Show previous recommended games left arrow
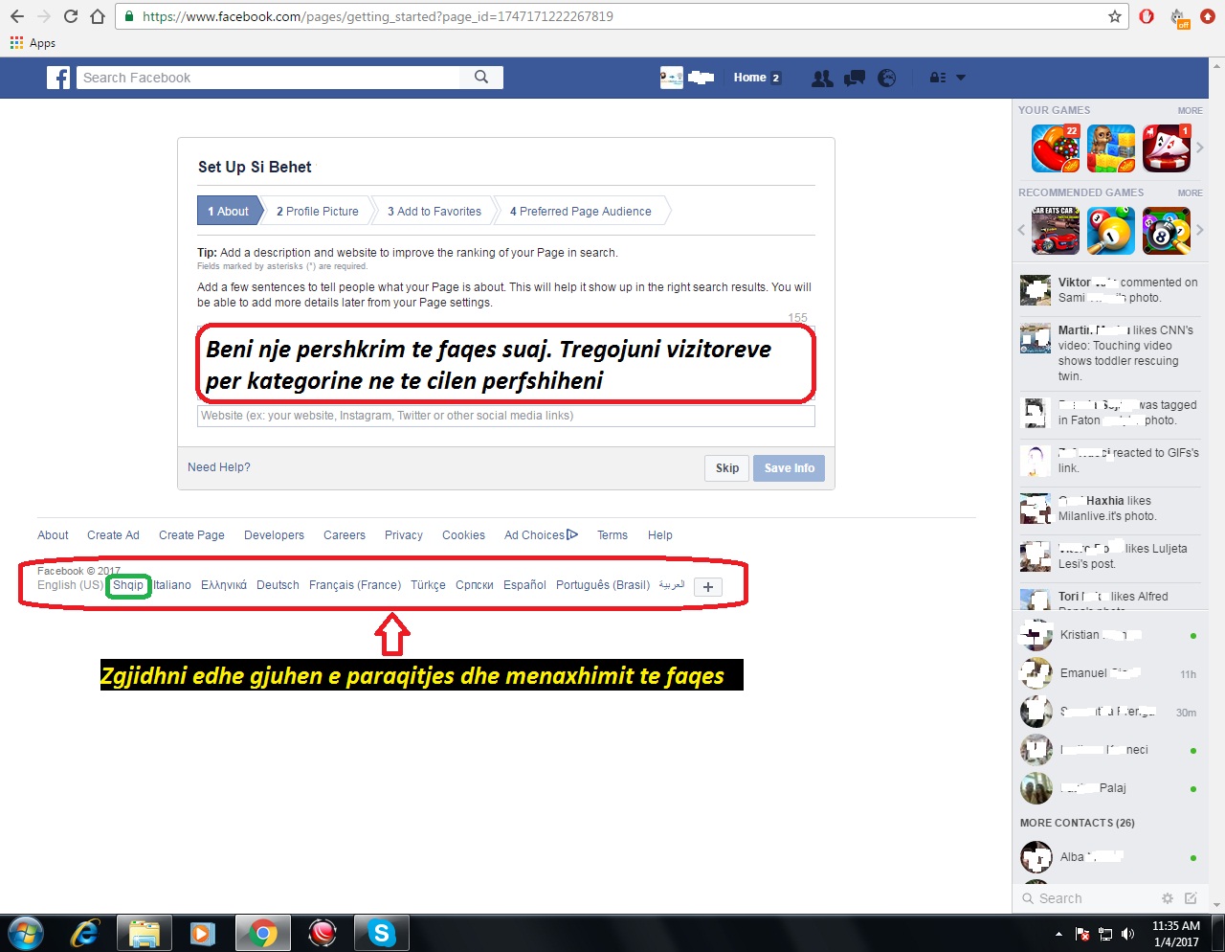The height and width of the screenshot is (952, 1225). point(1021,230)
